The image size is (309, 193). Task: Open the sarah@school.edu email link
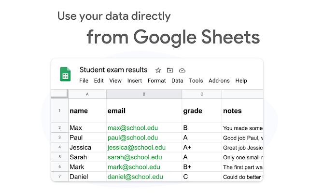[135, 157]
